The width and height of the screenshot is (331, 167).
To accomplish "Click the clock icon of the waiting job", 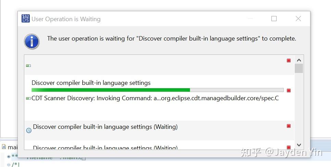I will 29,131.
